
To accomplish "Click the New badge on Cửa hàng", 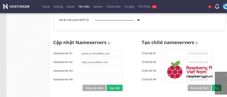I will coord(154,7).
